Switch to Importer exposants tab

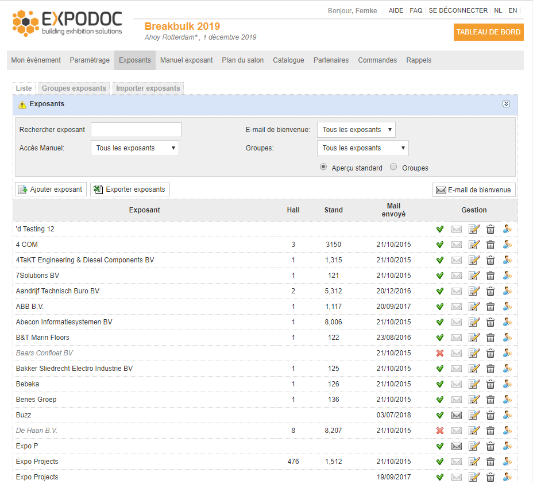[148, 88]
